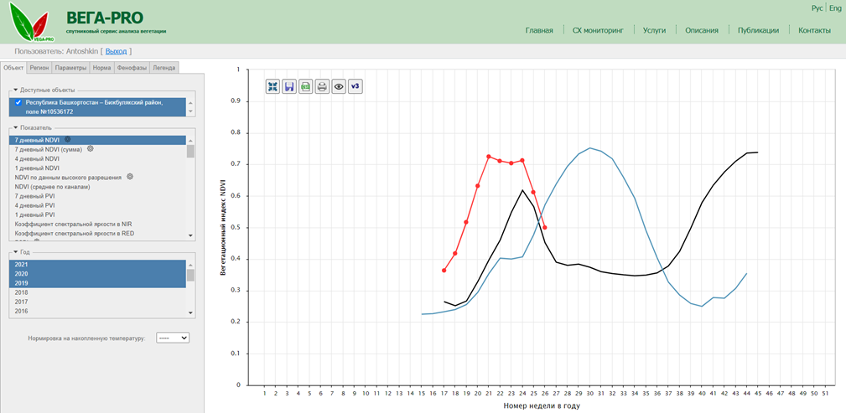Image resolution: width=846 pixels, height=413 pixels.
Task: Open the Нормировка на накопленную температуру dropdown
Action: 174,338
